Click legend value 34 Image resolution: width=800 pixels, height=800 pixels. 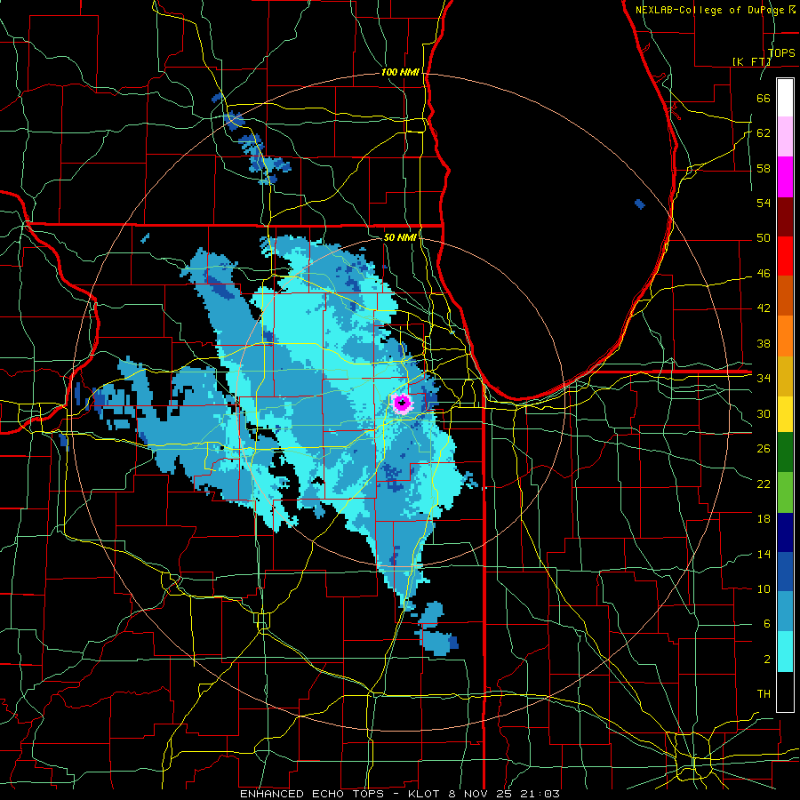tap(764, 379)
